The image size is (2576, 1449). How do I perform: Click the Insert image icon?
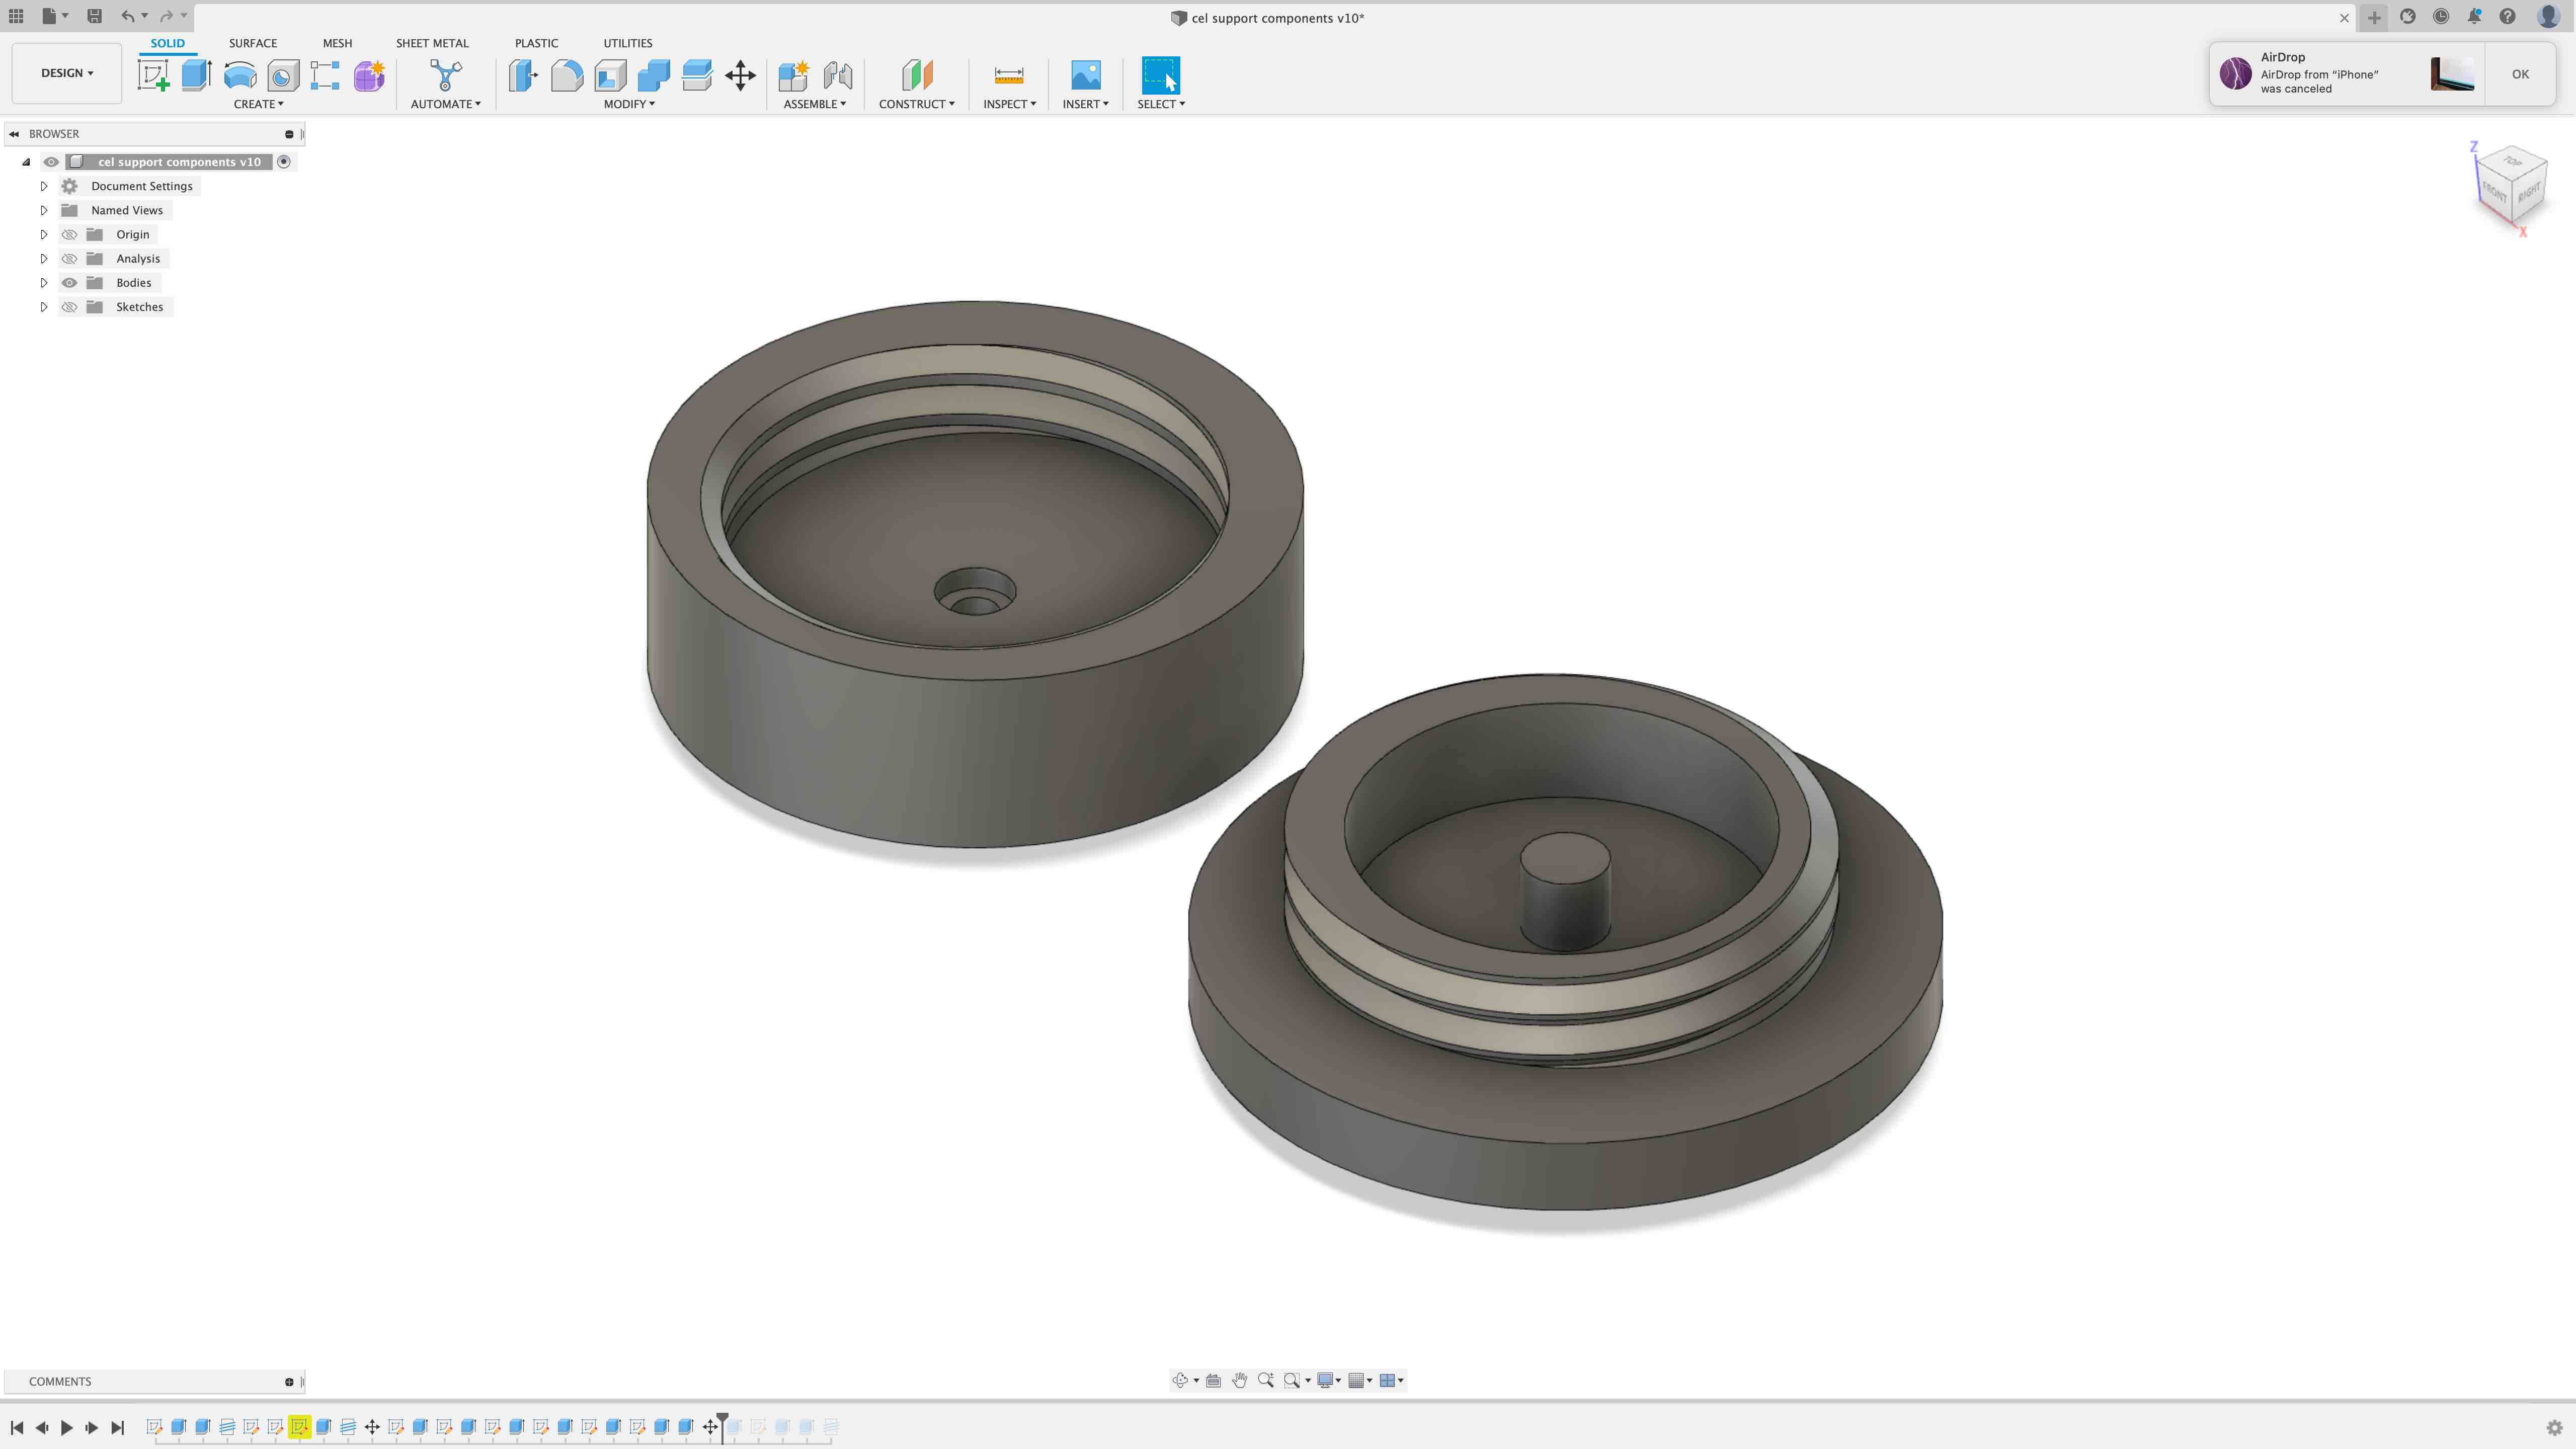(x=1085, y=75)
